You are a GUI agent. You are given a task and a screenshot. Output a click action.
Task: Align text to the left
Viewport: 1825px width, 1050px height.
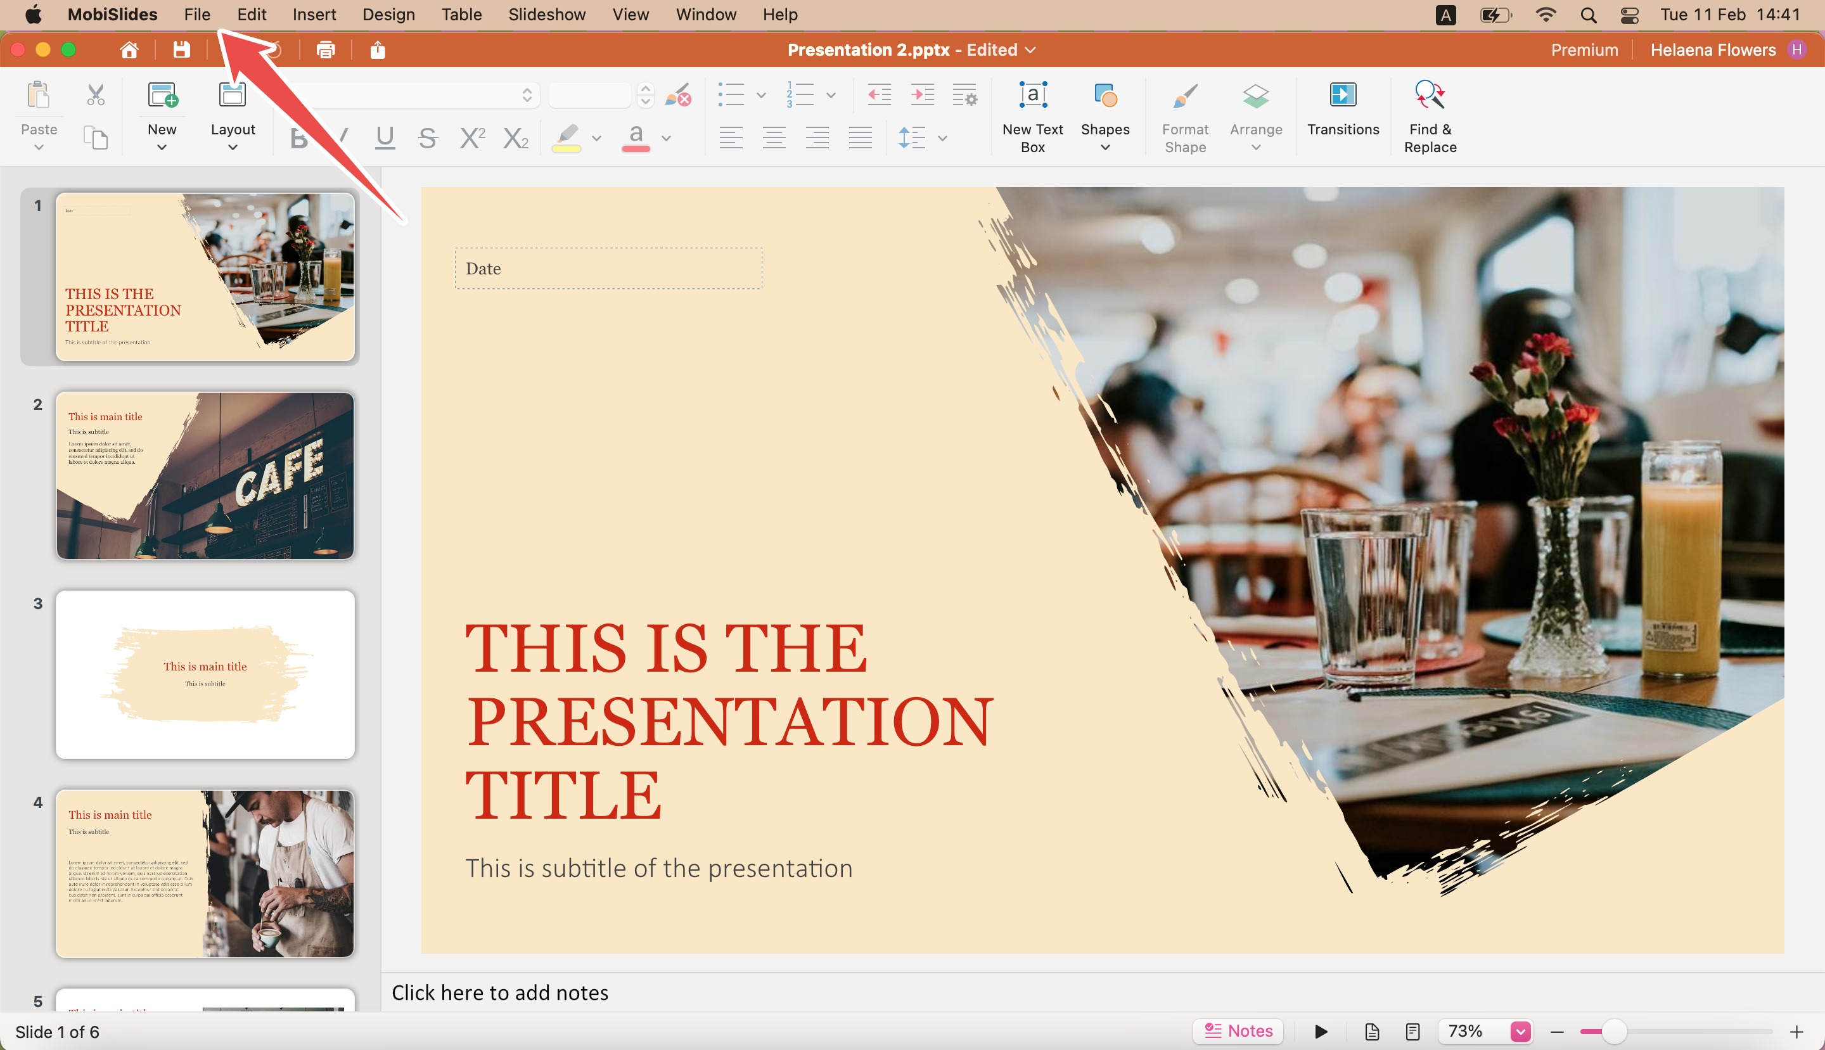click(x=731, y=137)
